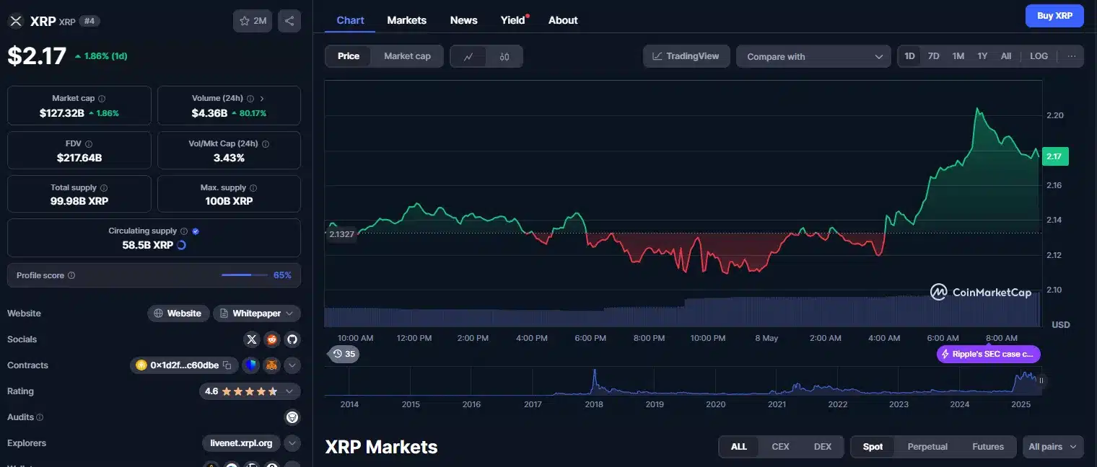Click the Circulating supply info icon
The width and height of the screenshot is (1097, 467).
click(184, 231)
